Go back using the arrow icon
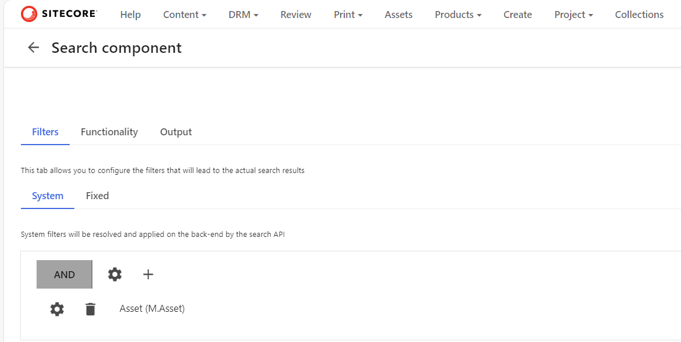This screenshot has width=681, height=342. point(34,48)
